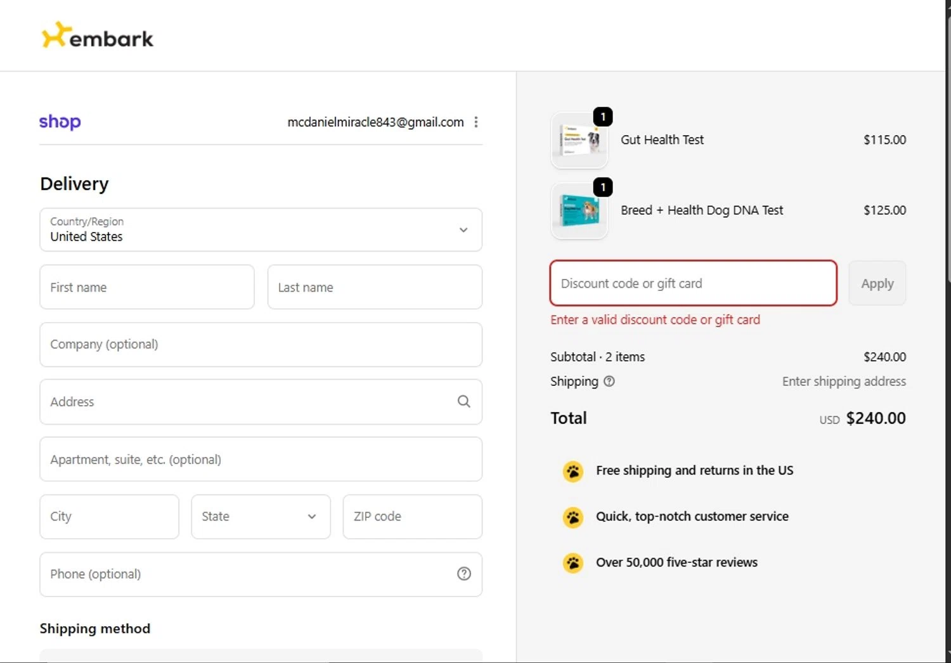Expand the Country/Region dropdown
The image size is (951, 663).
coord(261,229)
